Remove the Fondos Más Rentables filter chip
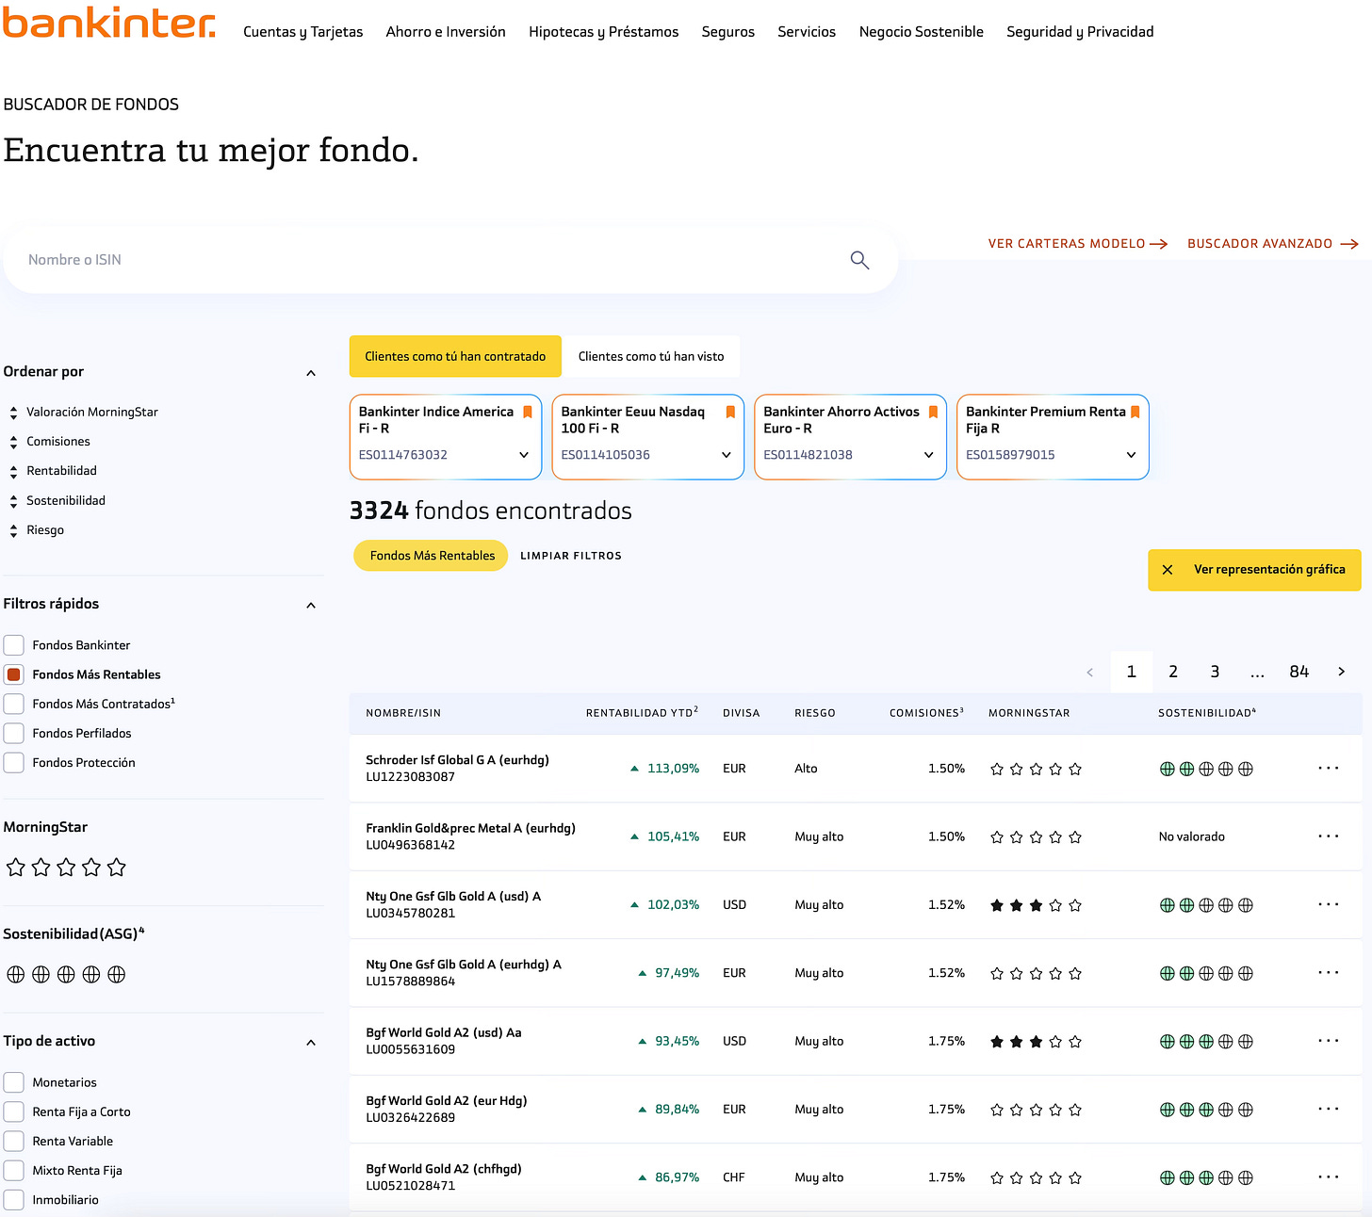1372x1217 pixels. 431,556
